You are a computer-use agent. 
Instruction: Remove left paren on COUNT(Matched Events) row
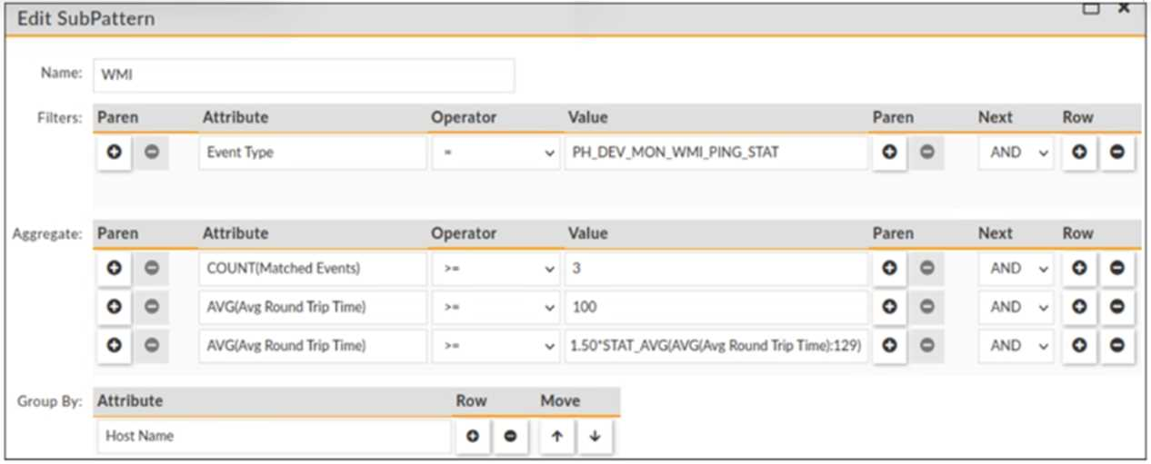coord(152,269)
